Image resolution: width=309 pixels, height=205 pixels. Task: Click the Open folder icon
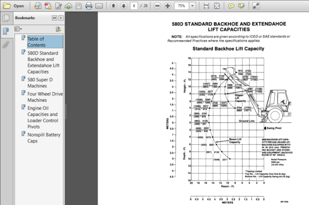(7, 6)
